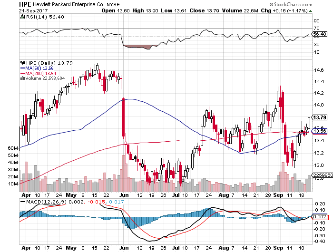Image resolution: width=333 pixels, height=252 pixels.
Task: Click the volume value tag on right axis
Action: pos(320,175)
